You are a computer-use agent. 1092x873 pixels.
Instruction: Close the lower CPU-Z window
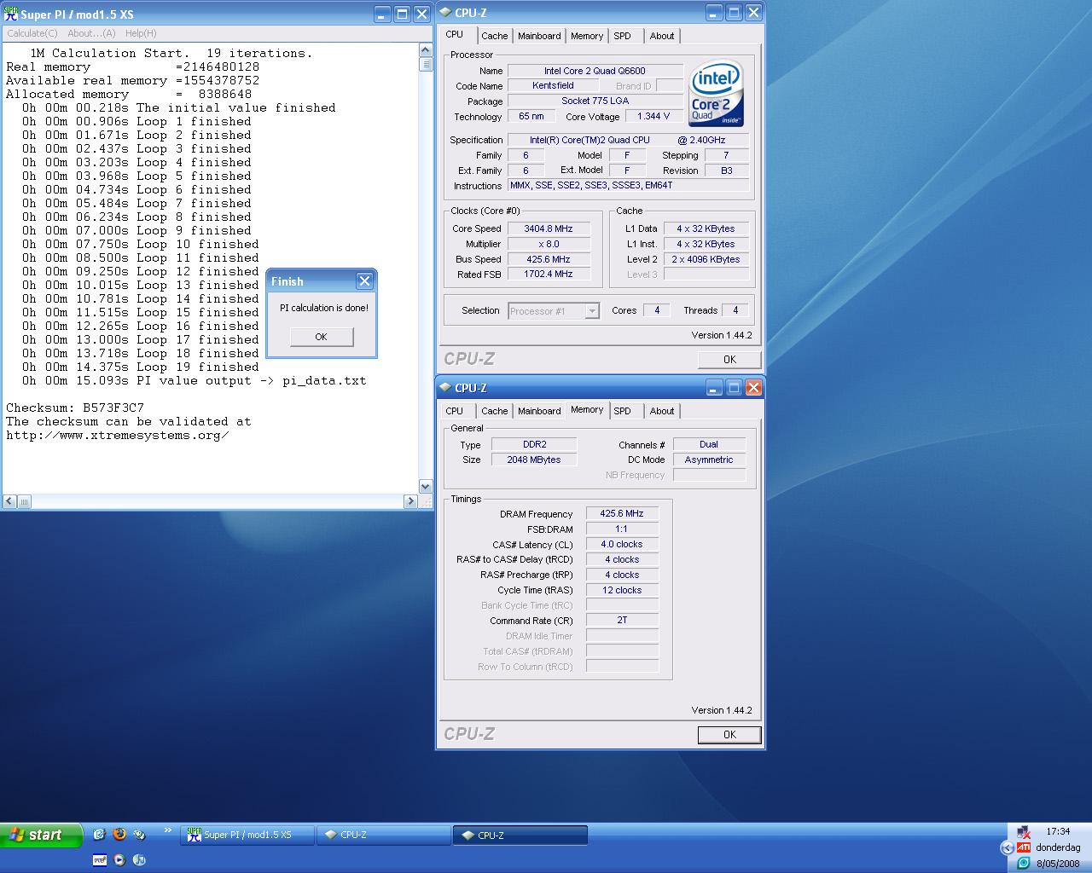(x=753, y=388)
